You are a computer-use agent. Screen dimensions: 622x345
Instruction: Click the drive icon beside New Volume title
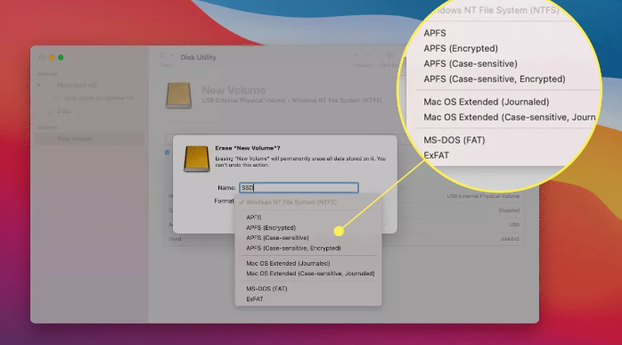[178, 95]
